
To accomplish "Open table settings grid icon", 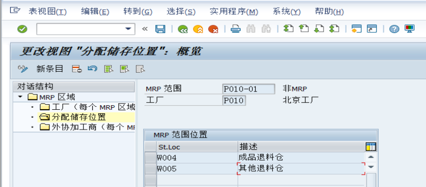I will (371, 147).
